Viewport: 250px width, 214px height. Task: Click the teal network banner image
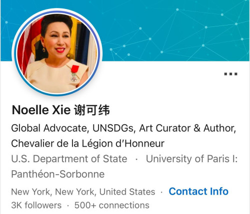pos(175,31)
